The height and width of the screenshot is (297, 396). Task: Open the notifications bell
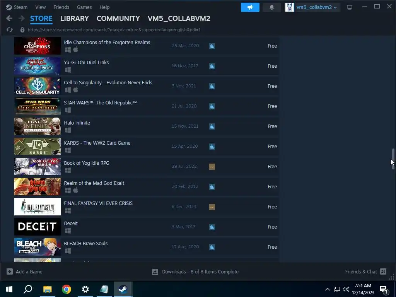tap(272, 7)
